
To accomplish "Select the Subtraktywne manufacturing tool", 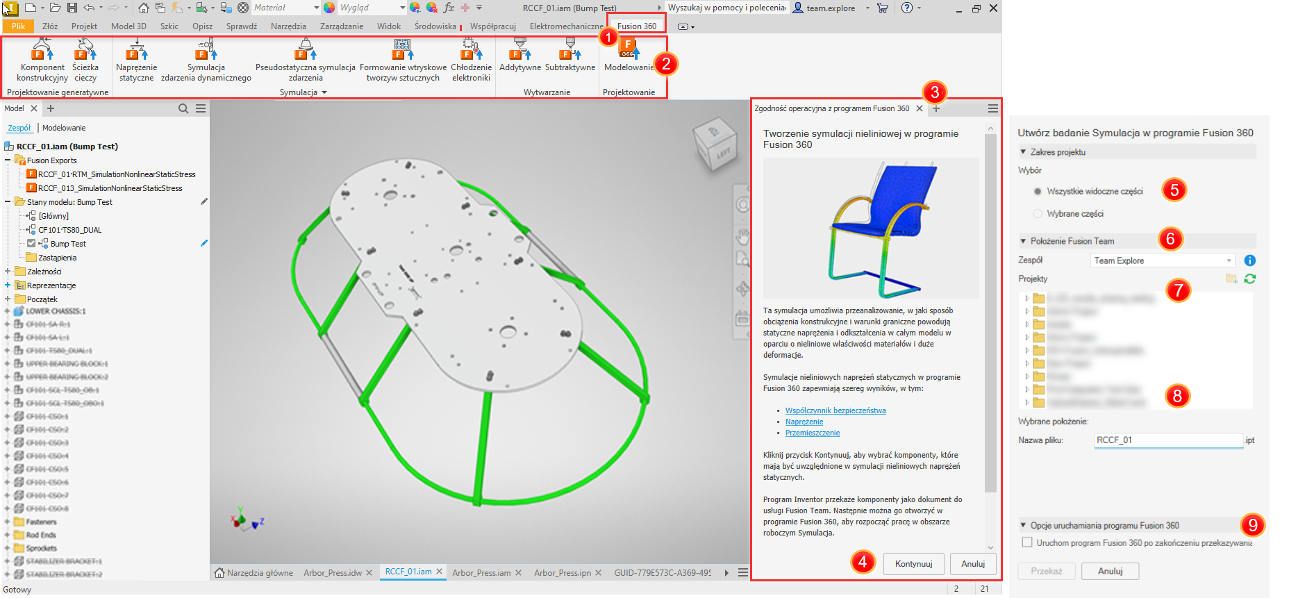I will click(x=570, y=50).
